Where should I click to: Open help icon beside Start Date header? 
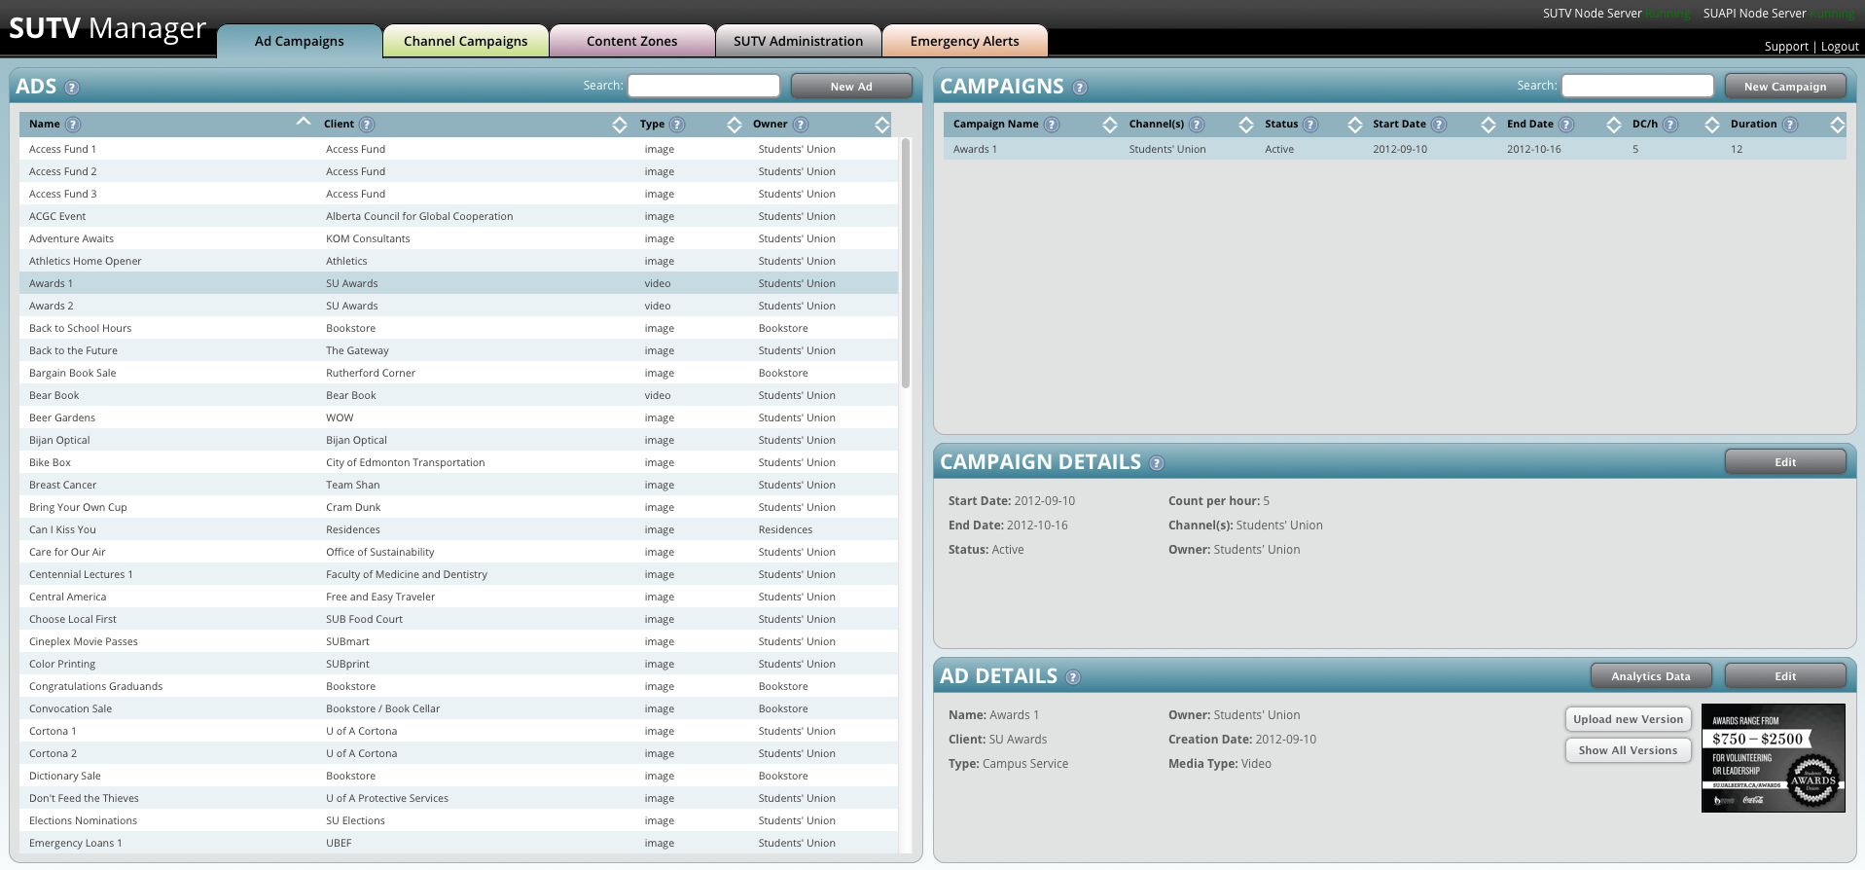coord(1439,125)
